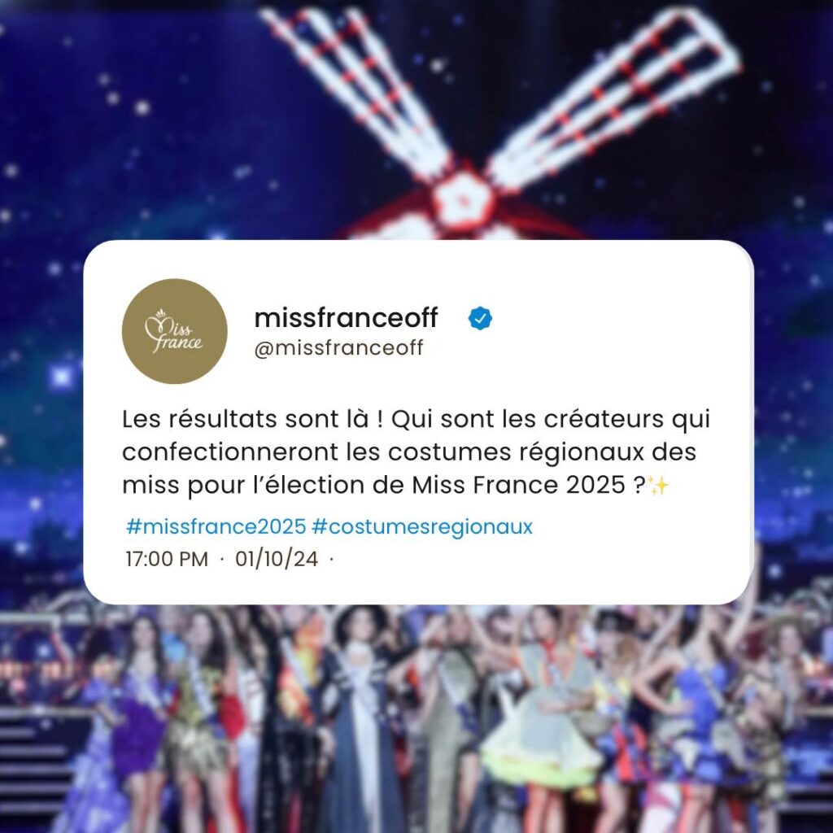Viewport: 833px width, 833px height.
Task: Open the gold Miss France profile avatar
Action: pyautogui.click(x=175, y=331)
